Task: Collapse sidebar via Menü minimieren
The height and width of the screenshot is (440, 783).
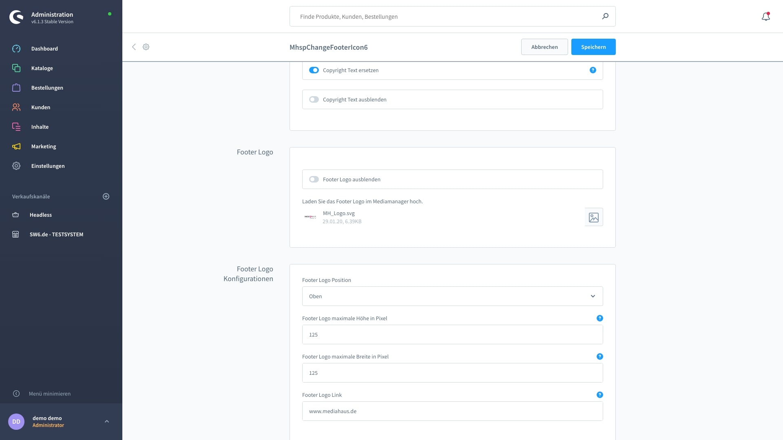Action: 49,394
